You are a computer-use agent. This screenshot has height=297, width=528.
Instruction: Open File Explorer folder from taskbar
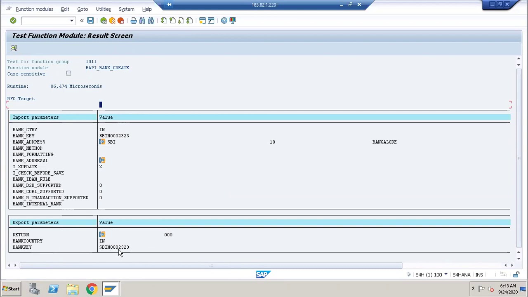73,289
